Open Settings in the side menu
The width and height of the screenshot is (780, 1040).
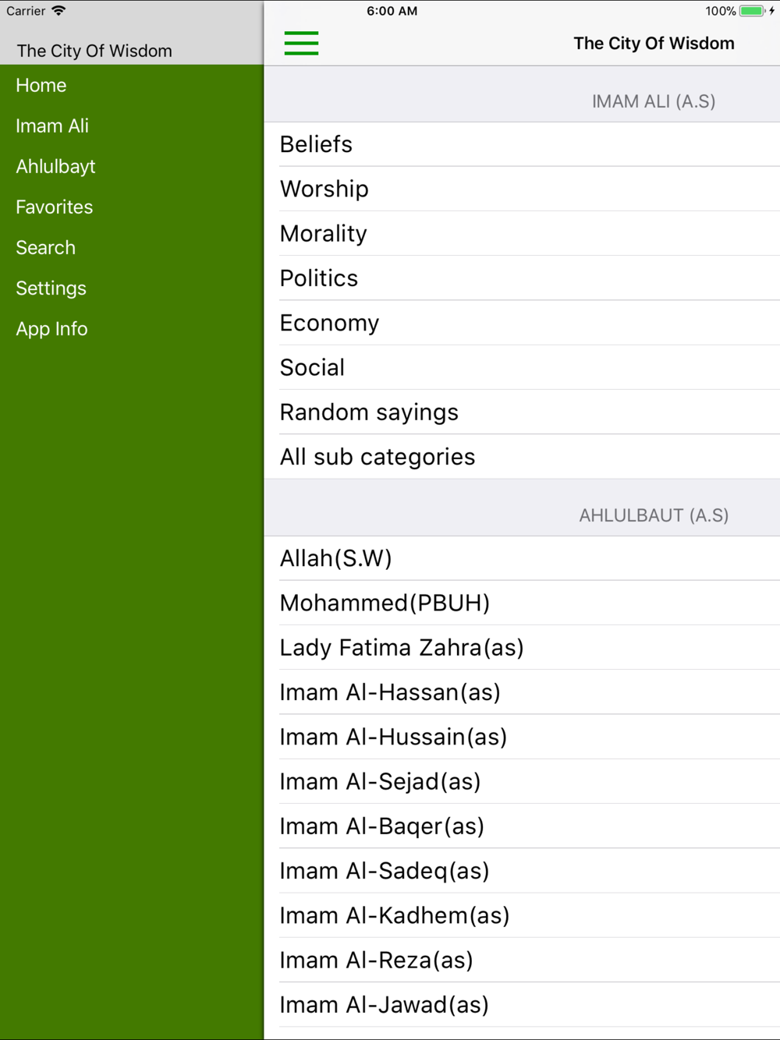51,288
